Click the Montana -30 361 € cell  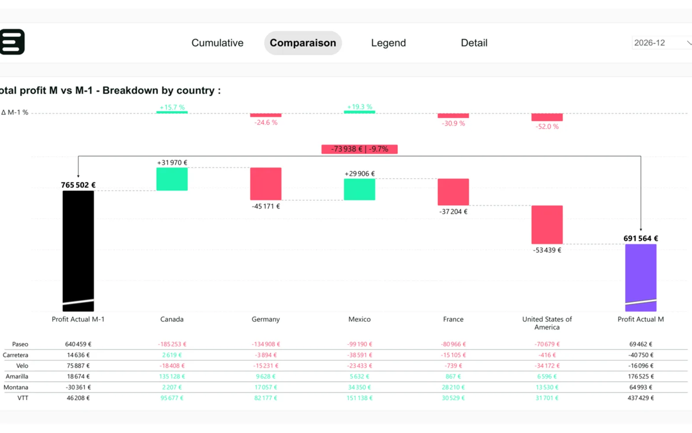click(x=78, y=388)
